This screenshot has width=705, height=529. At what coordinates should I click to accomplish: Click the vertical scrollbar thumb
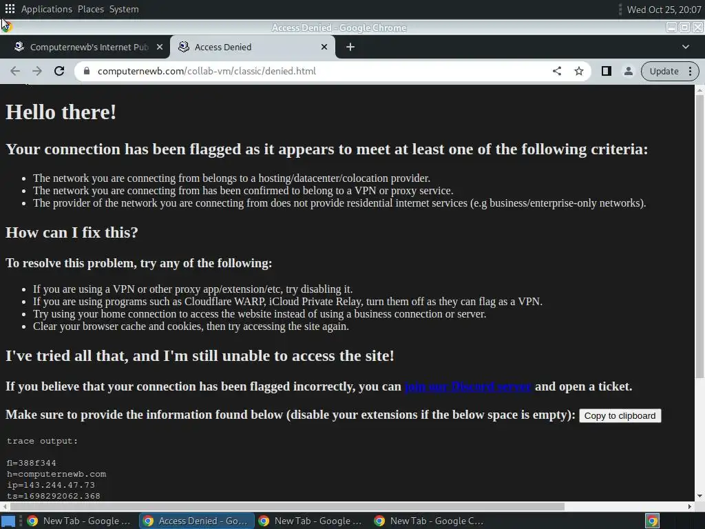click(x=699, y=236)
